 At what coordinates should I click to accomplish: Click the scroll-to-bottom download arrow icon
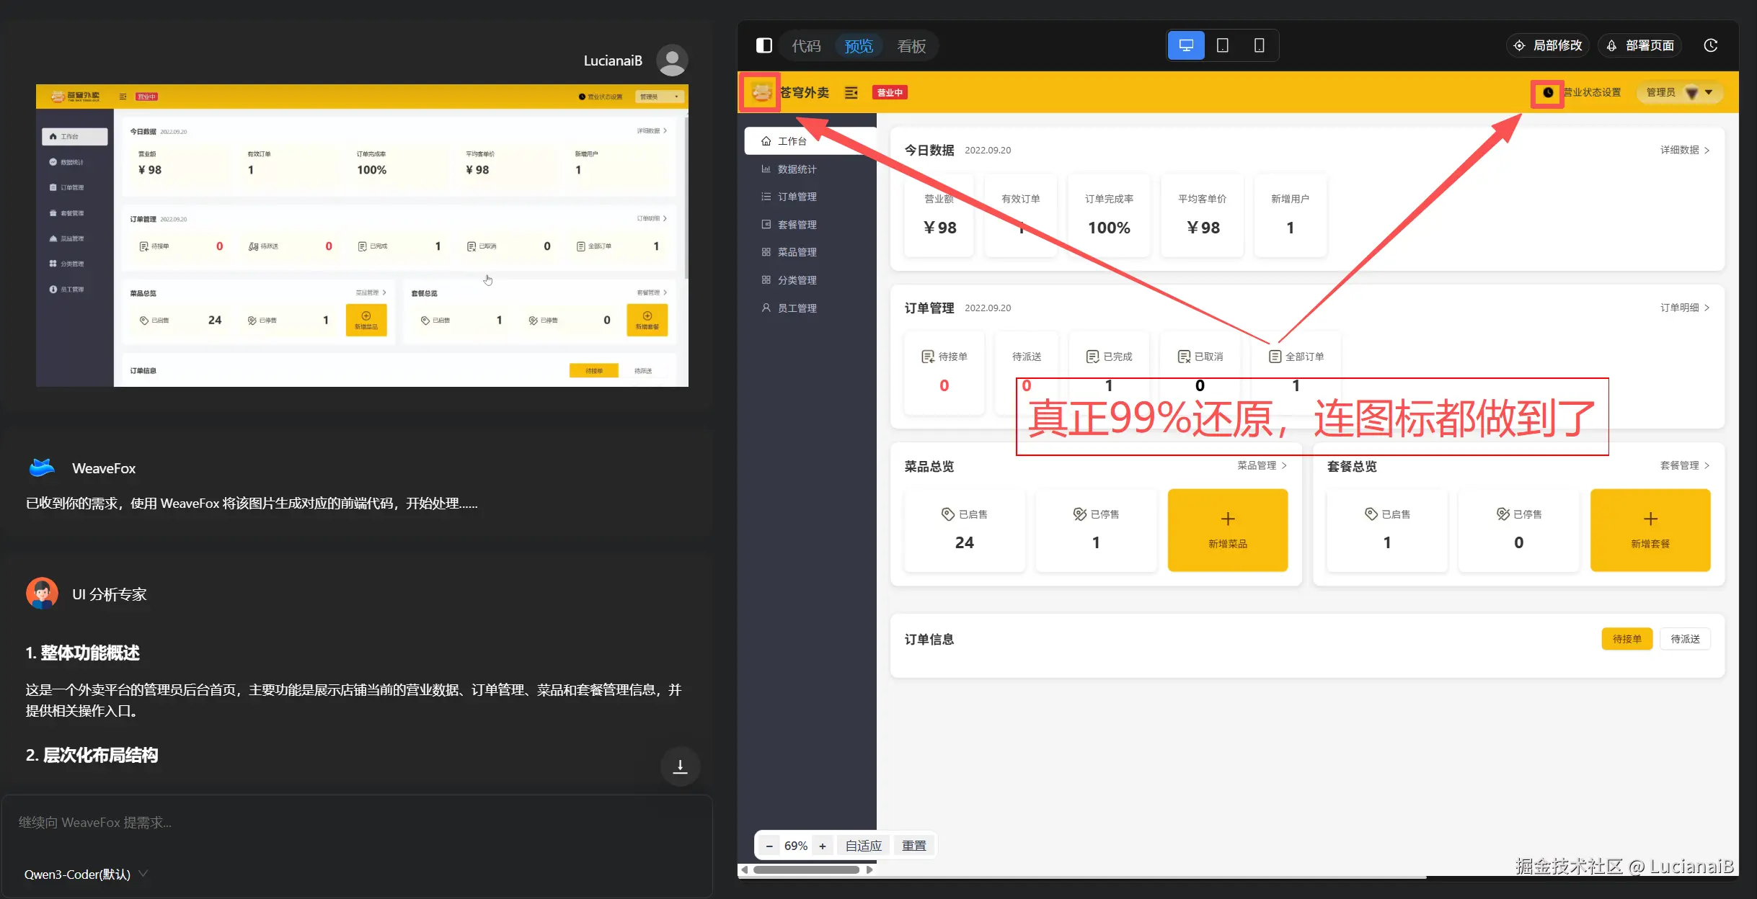pyautogui.click(x=680, y=766)
